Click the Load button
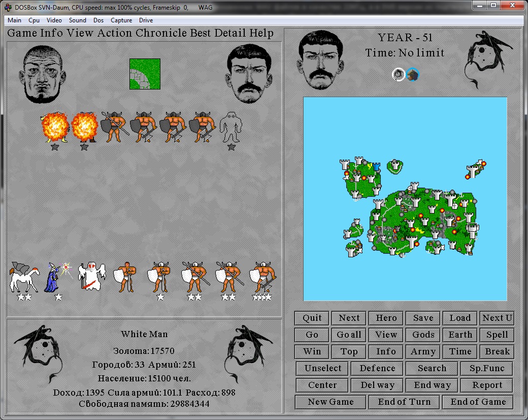Image resolution: width=528 pixels, height=420 pixels. point(460,318)
